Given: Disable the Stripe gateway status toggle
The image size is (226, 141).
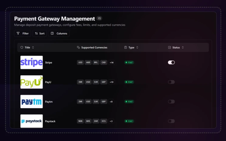Looking at the screenshot, I should (171, 62).
